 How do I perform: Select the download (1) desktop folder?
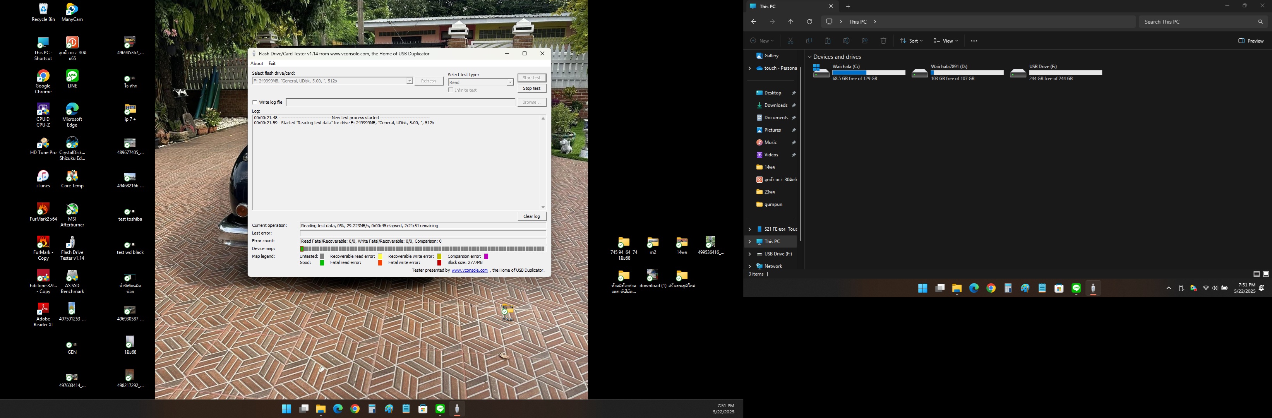(x=653, y=279)
